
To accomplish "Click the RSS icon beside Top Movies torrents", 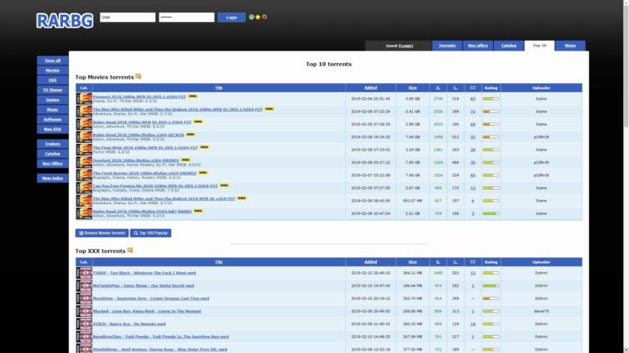I will click(x=138, y=77).
